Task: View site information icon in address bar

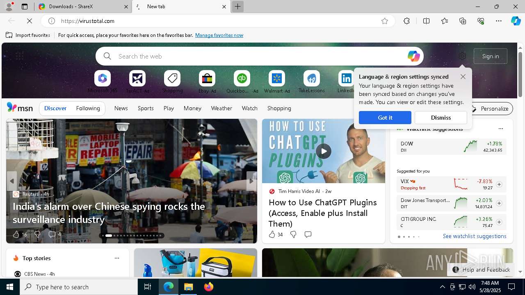Action: (52, 21)
